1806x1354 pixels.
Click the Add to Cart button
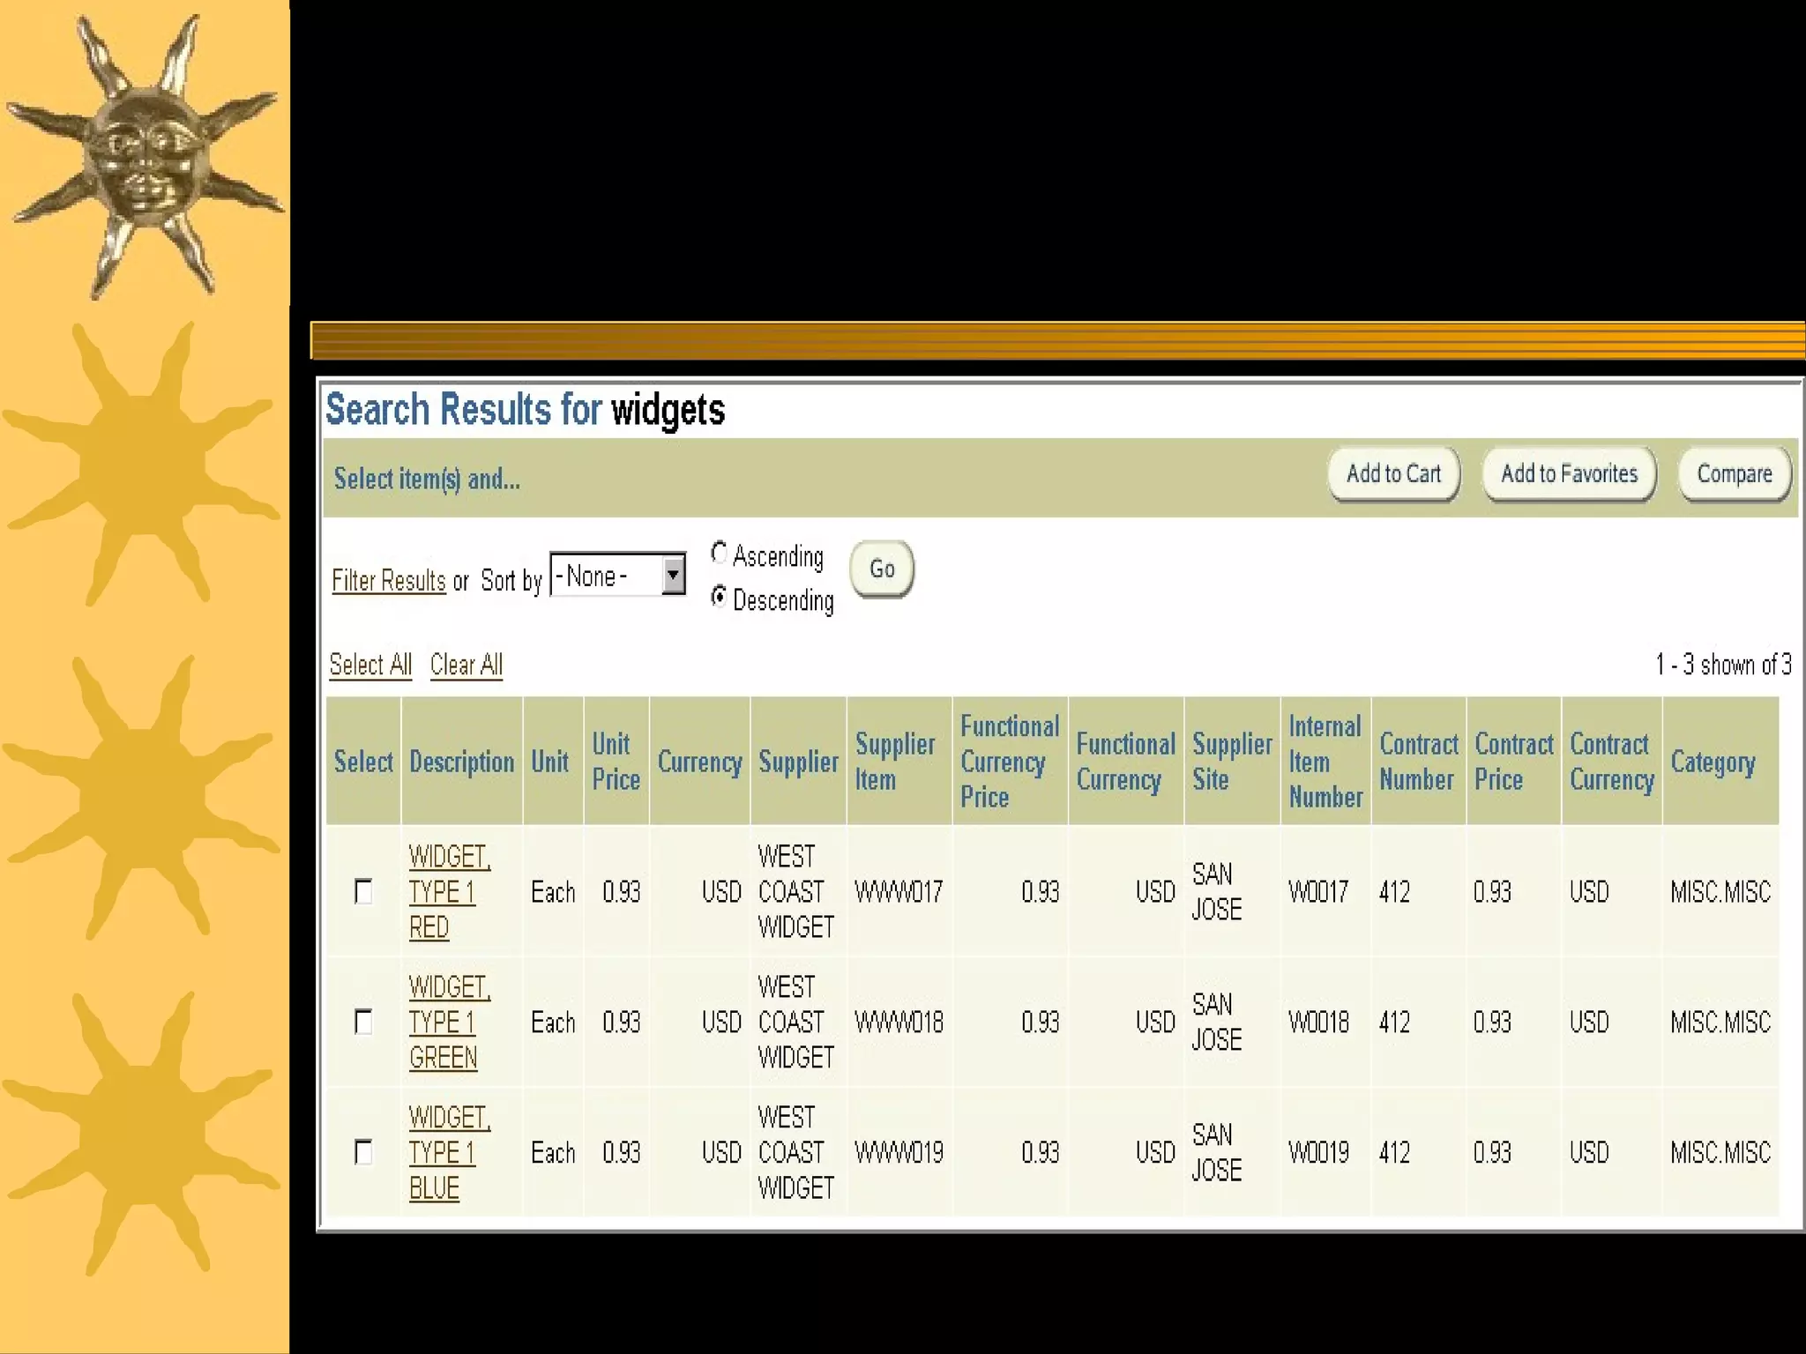pyautogui.click(x=1393, y=474)
